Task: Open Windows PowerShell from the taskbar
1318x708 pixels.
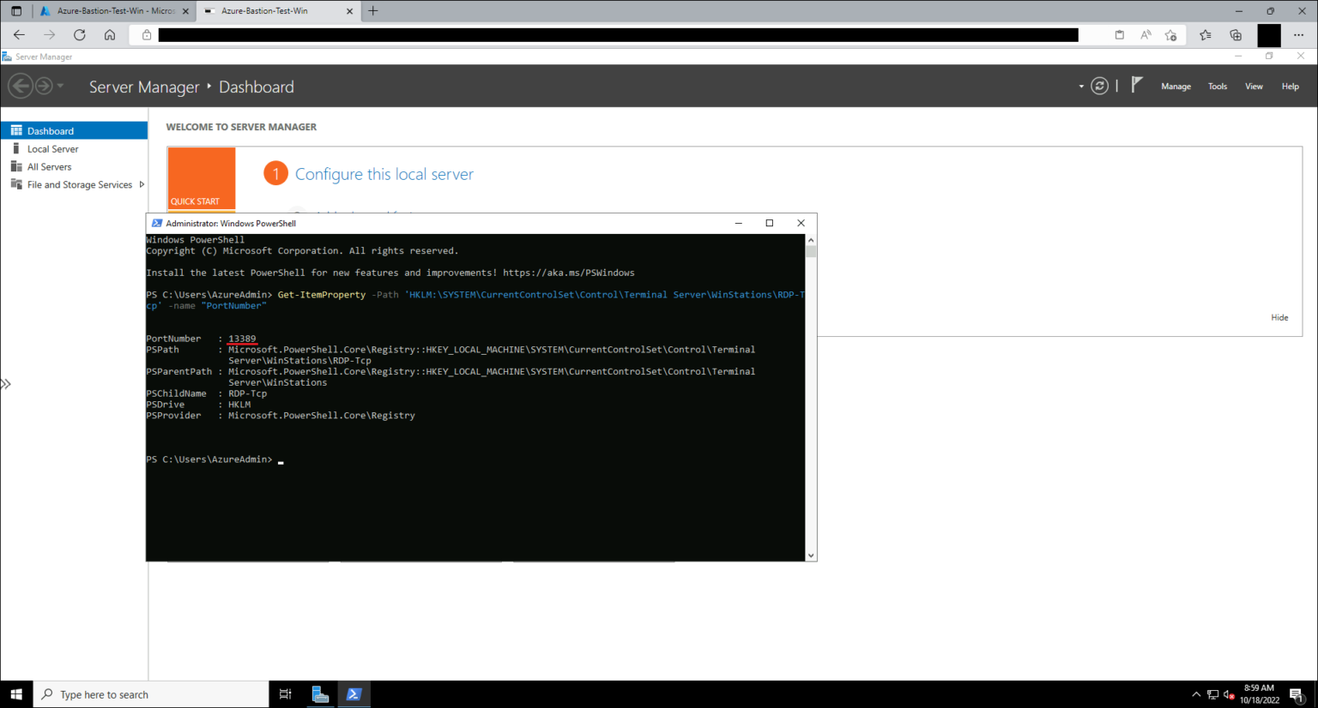Action: (354, 694)
